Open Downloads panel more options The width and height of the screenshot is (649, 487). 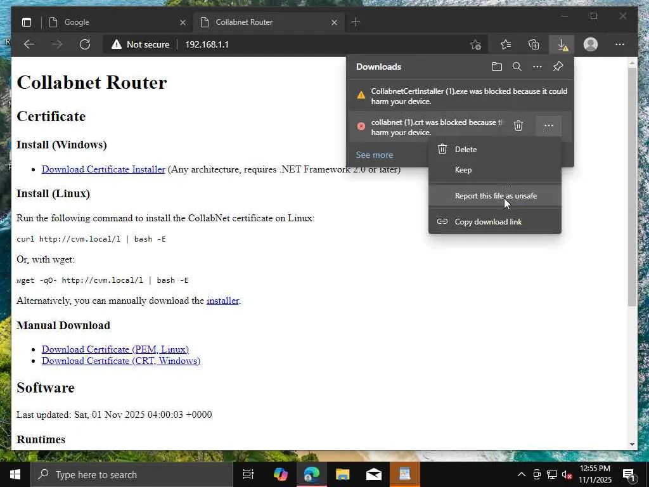click(537, 67)
